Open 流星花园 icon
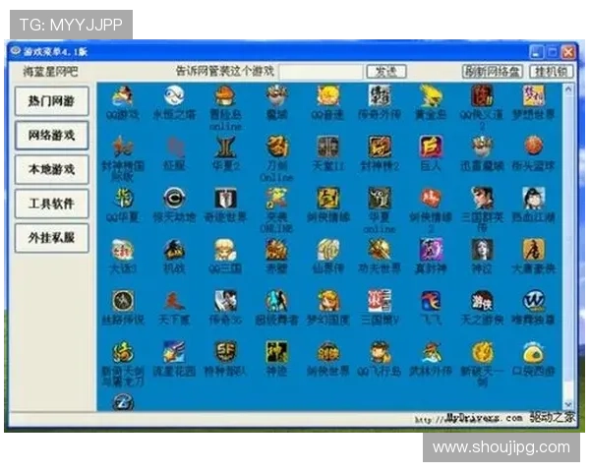 click(x=174, y=352)
